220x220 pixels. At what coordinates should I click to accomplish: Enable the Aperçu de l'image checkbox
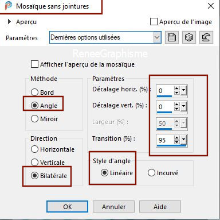point(154,22)
